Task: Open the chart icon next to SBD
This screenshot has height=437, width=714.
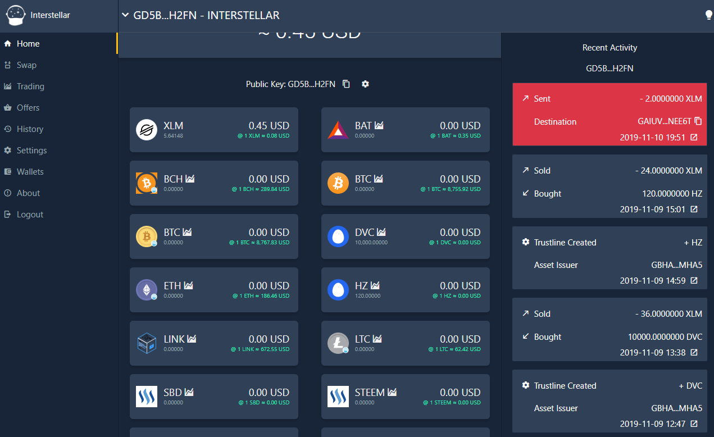Action: (x=189, y=393)
